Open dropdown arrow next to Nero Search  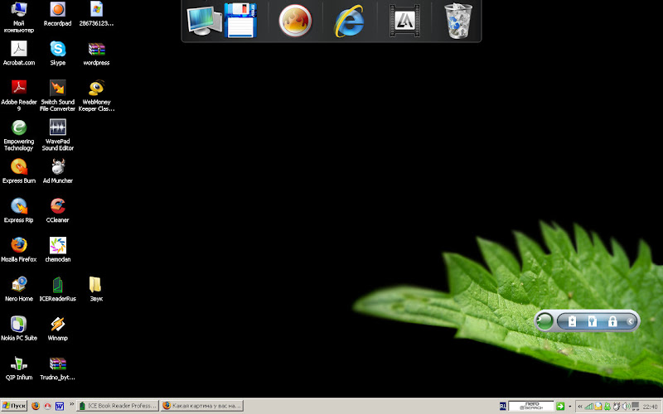click(569, 407)
